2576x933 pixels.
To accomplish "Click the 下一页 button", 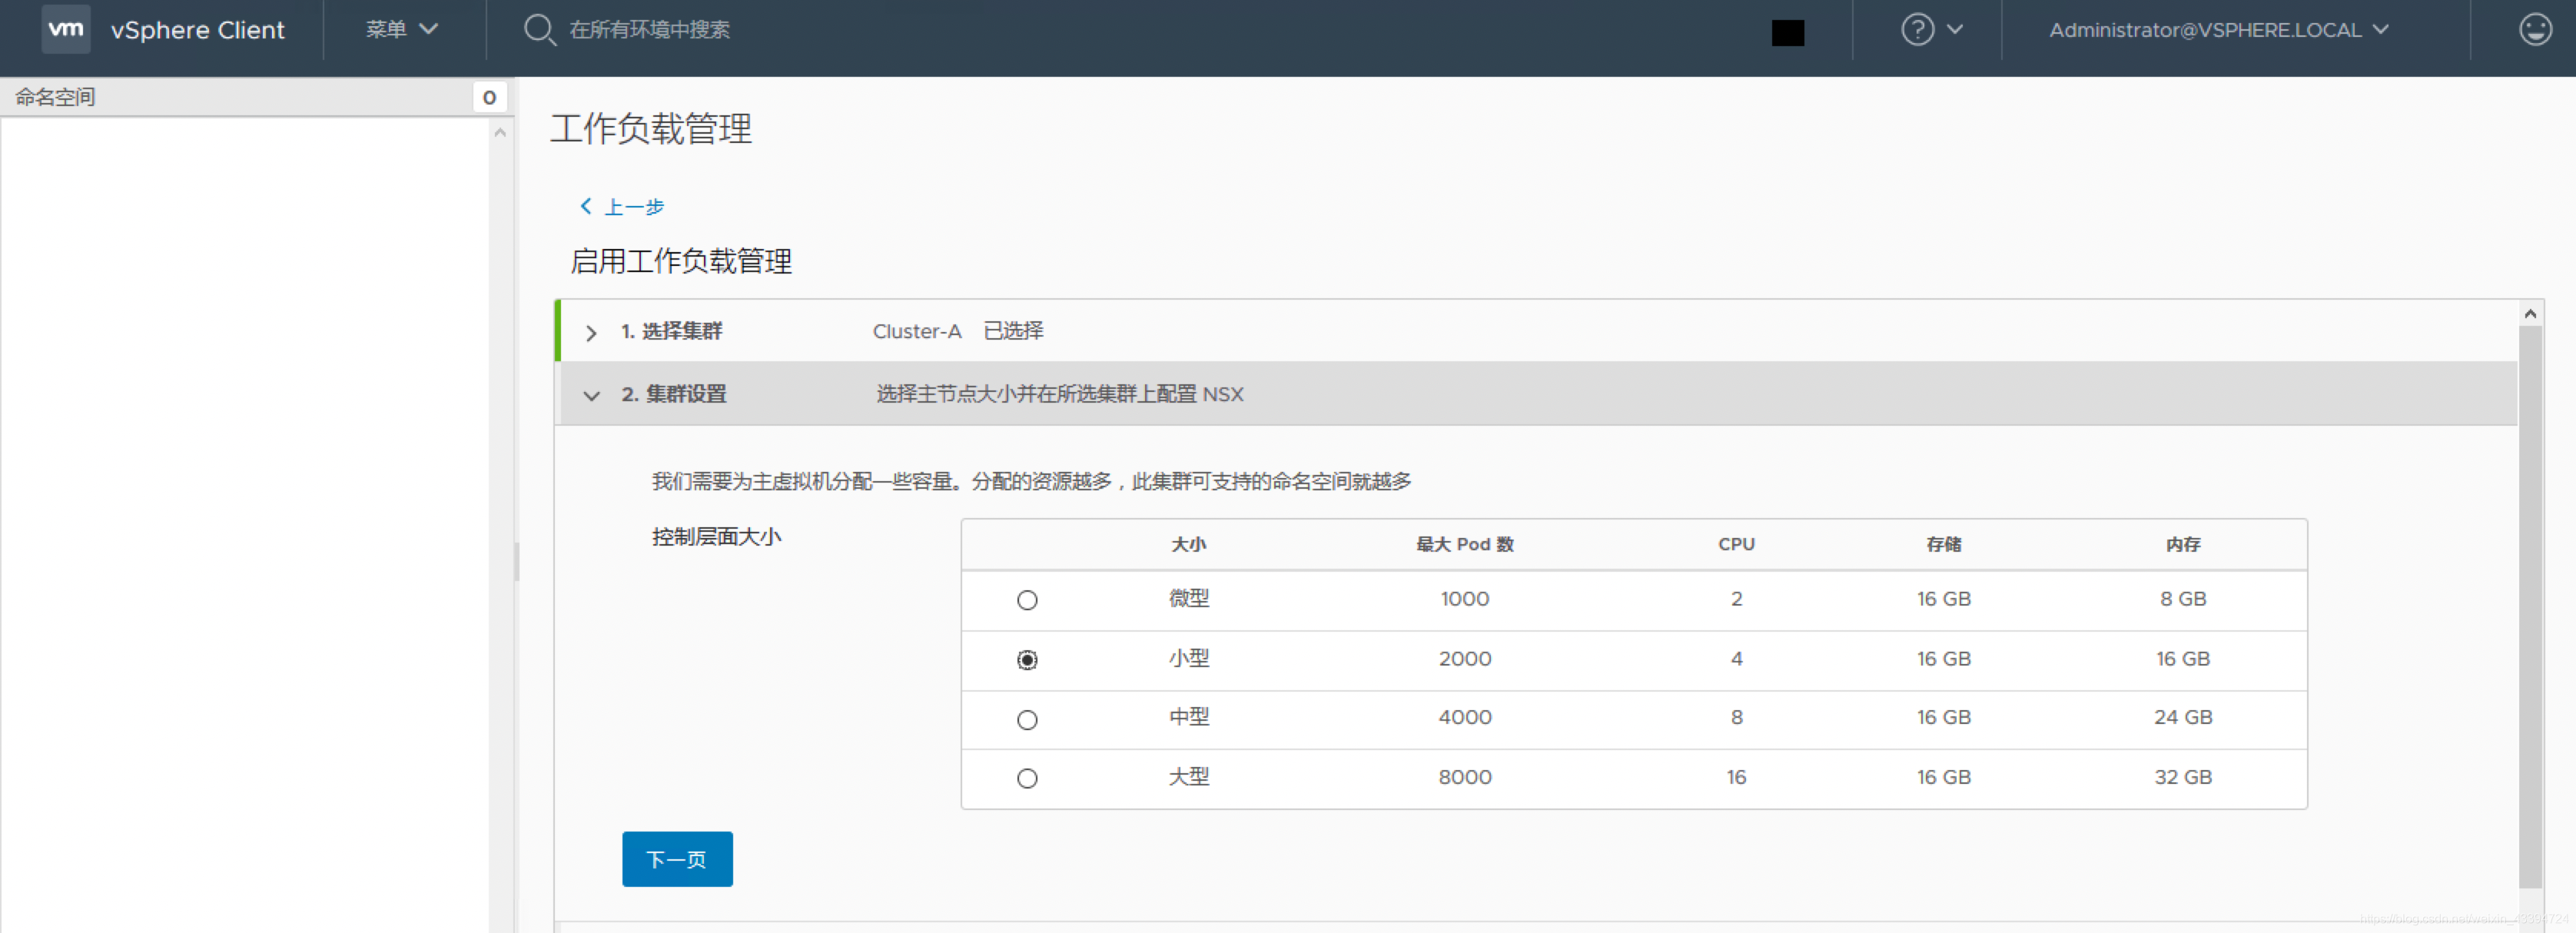I will [x=677, y=859].
